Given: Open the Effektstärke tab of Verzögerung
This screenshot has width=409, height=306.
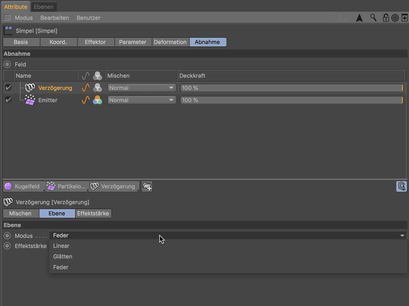Looking at the screenshot, I should click(93, 213).
